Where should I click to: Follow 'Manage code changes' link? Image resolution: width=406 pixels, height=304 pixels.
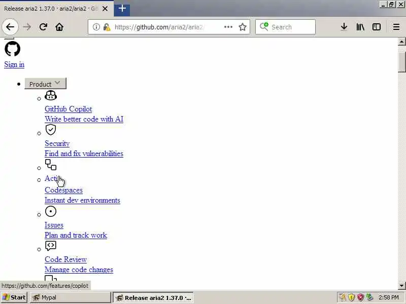coord(79,270)
